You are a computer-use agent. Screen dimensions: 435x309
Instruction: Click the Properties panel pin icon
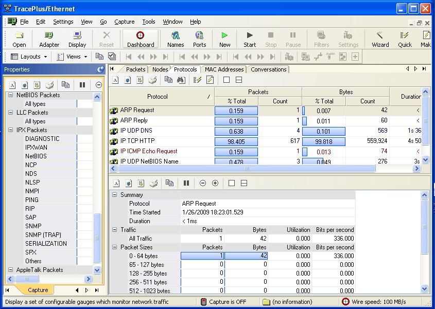(101, 69)
